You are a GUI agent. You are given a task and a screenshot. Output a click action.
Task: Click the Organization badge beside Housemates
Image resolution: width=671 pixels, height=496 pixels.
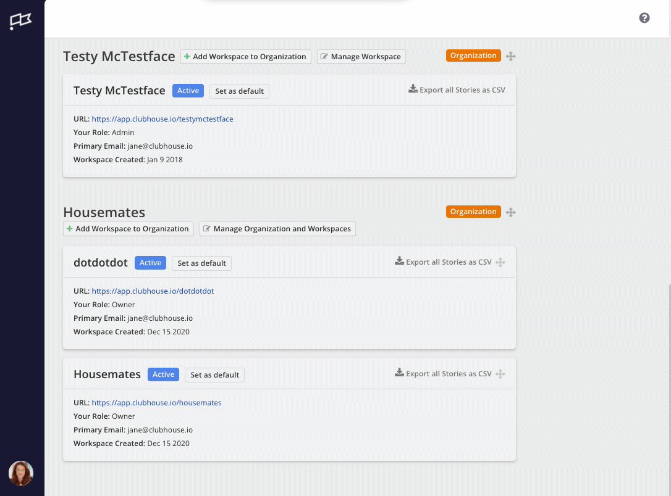coord(473,212)
